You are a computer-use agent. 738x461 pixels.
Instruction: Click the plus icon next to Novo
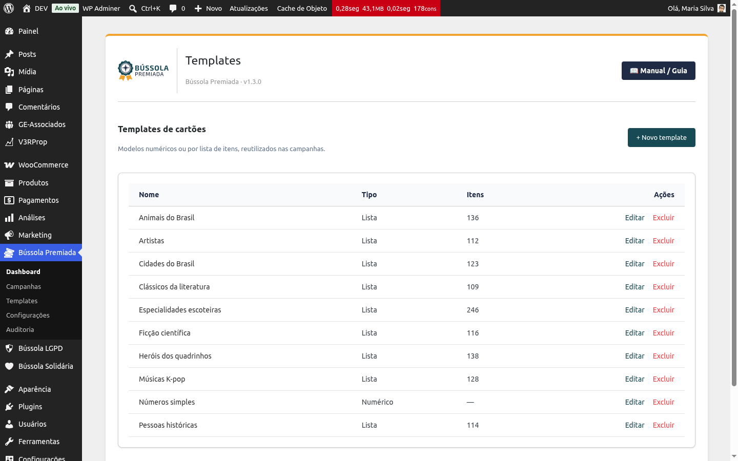coord(198,8)
